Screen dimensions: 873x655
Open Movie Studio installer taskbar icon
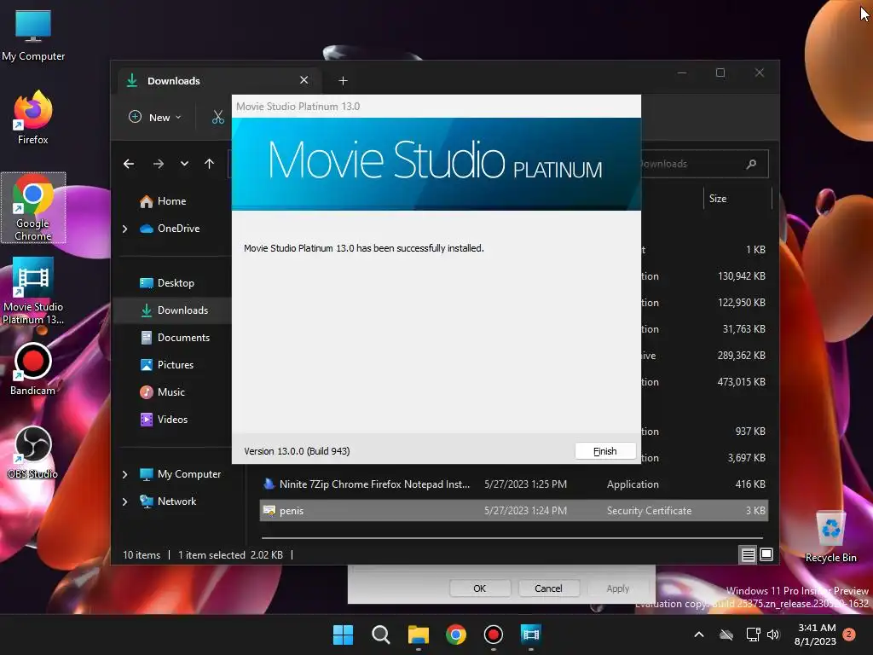click(x=531, y=635)
